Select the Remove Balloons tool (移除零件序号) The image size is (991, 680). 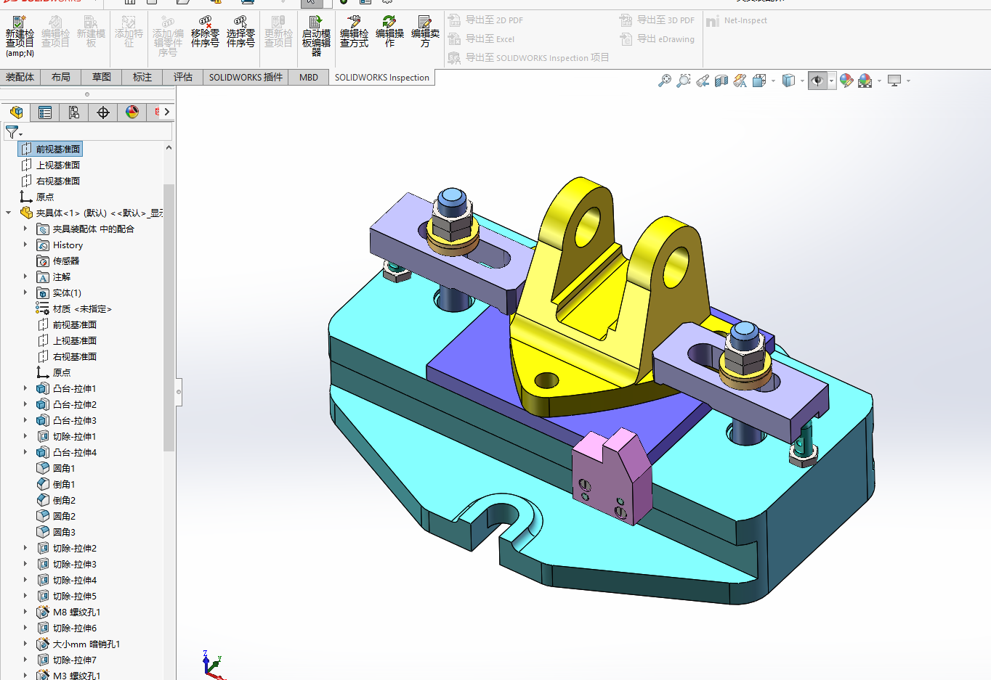point(205,32)
